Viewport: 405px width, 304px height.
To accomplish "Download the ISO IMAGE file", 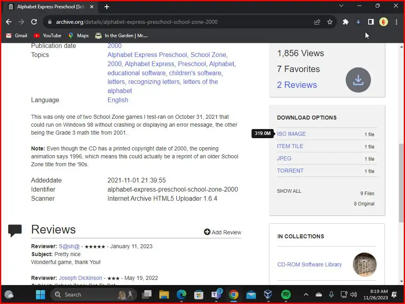I will coord(291,134).
